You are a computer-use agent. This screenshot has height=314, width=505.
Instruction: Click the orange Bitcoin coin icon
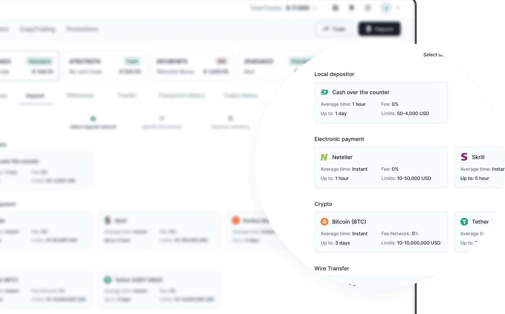click(x=324, y=222)
